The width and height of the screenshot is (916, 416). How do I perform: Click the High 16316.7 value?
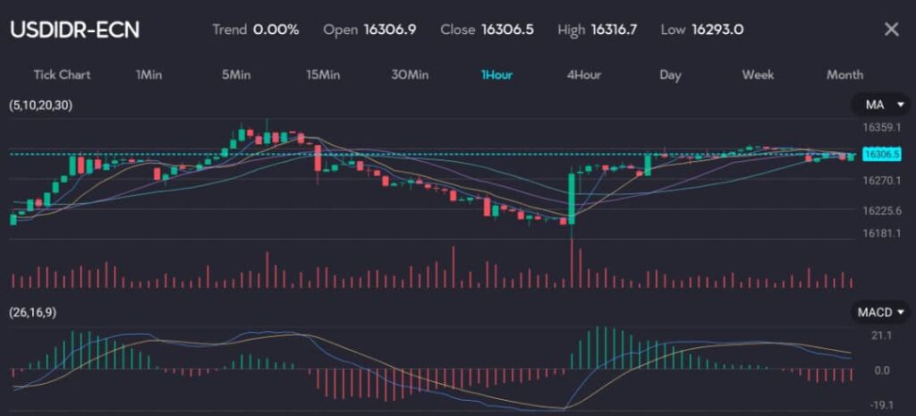click(614, 30)
